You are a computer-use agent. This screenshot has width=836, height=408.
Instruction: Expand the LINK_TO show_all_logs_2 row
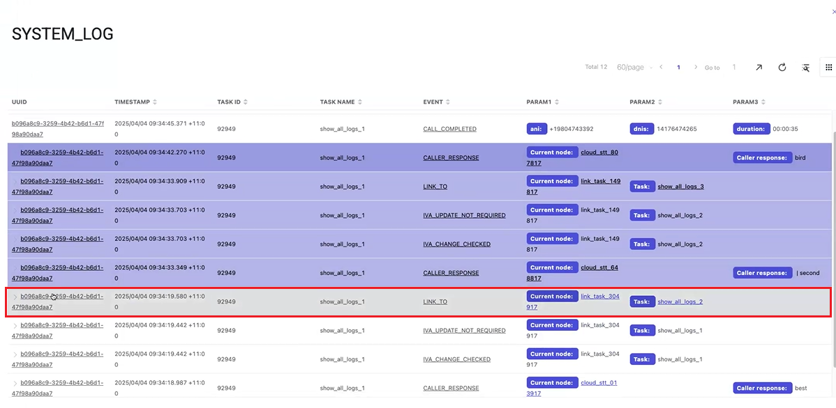[x=15, y=297]
